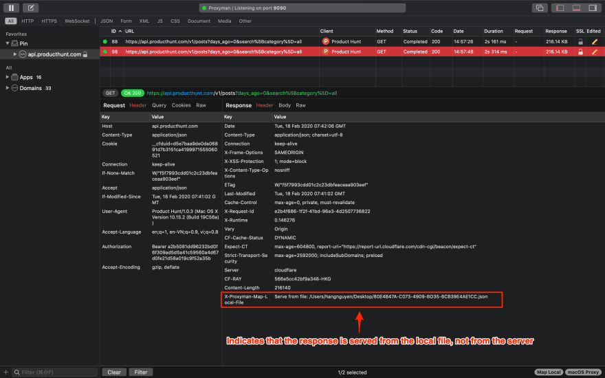Image resolution: width=605 pixels, height=378 pixels.
Task: Filter by HTTPS protocol
Action: 49,21
